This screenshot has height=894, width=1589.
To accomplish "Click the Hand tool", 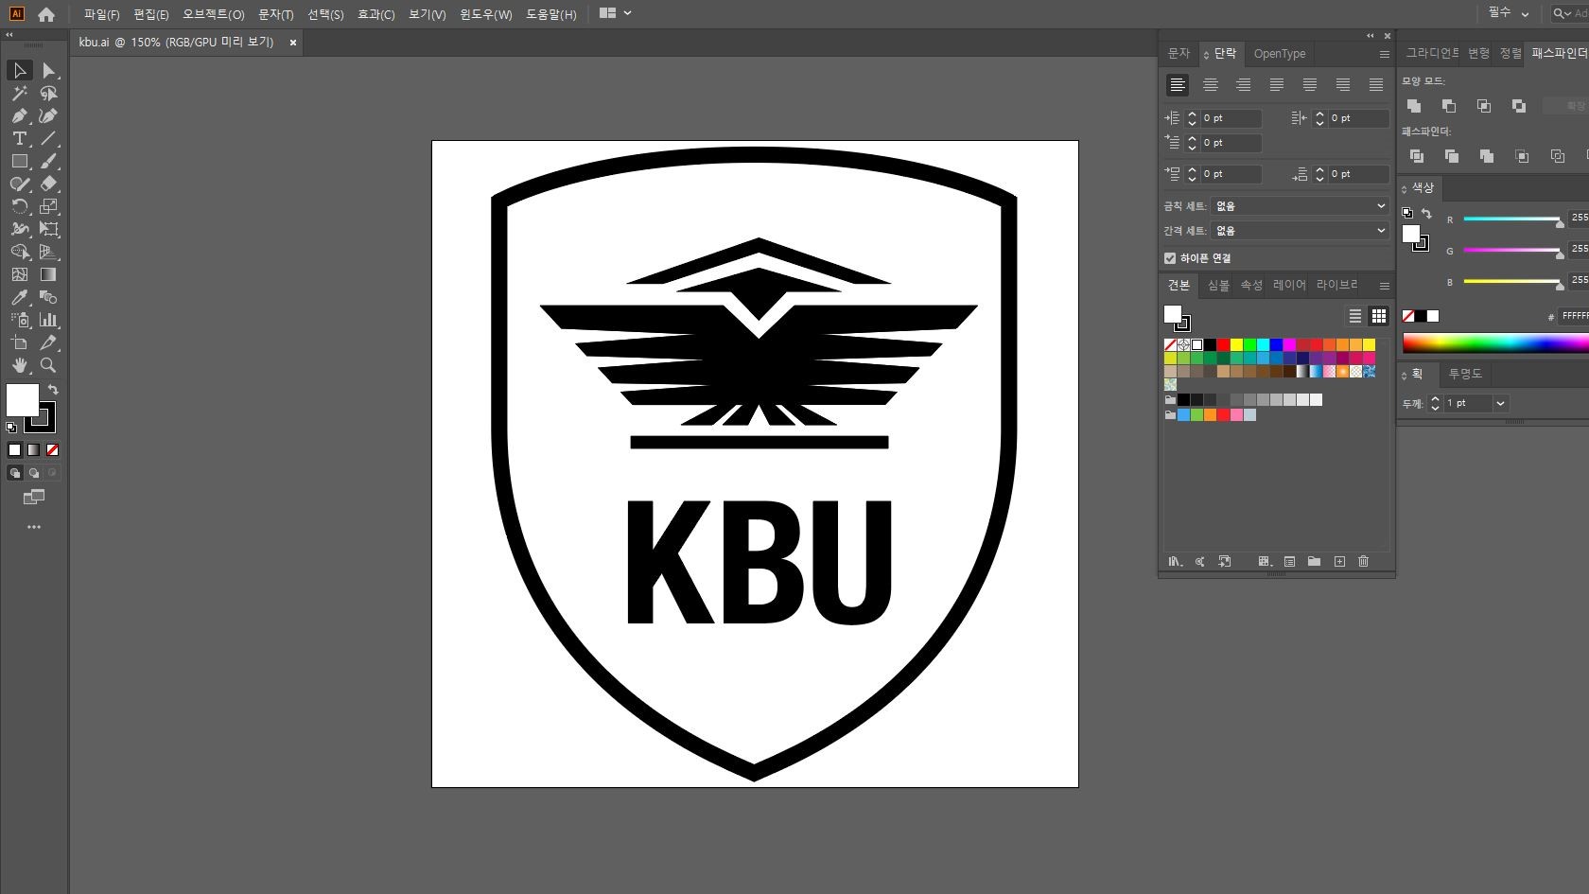I will tap(19, 365).
